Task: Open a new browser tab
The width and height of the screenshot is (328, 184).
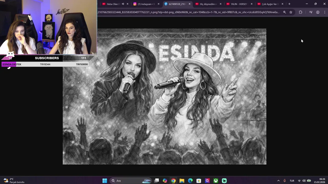Action: tap(289, 4)
